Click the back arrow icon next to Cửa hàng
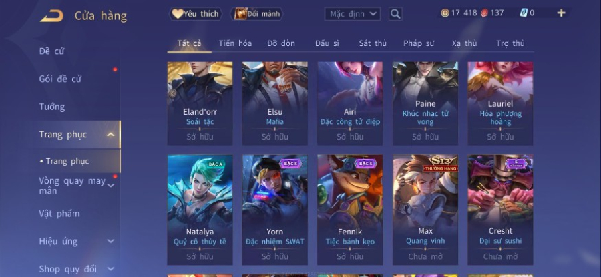This screenshot has width=601, height=277. [51, 16]
